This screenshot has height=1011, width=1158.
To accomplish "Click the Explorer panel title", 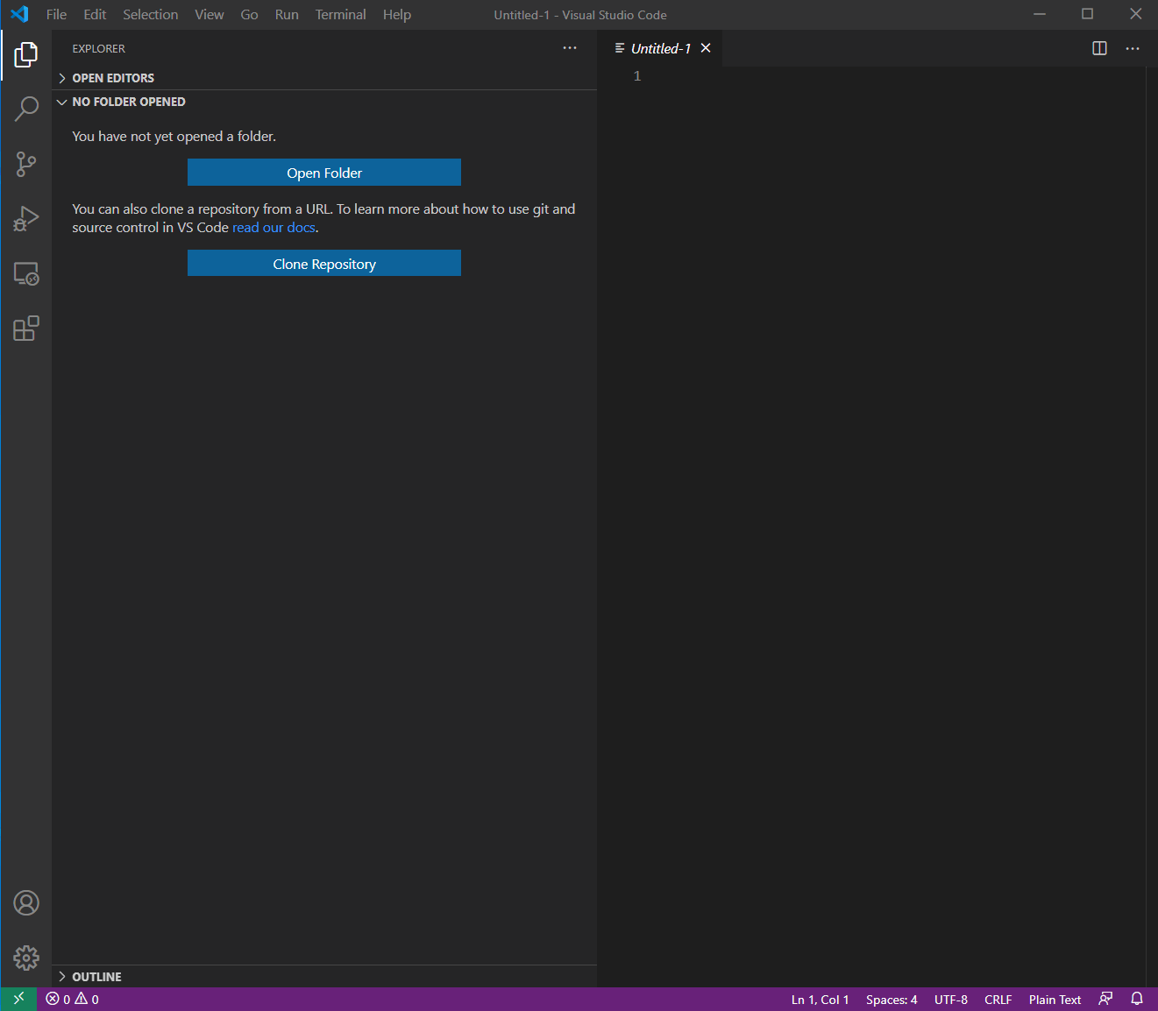I will [98, 49].
